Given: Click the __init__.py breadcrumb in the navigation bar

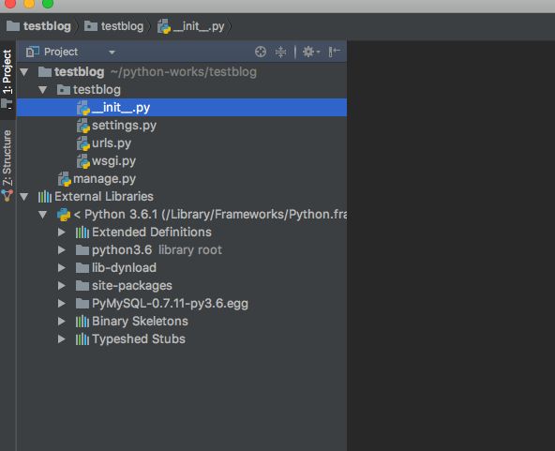Looking at the screenshot, I should click(191, 26).
